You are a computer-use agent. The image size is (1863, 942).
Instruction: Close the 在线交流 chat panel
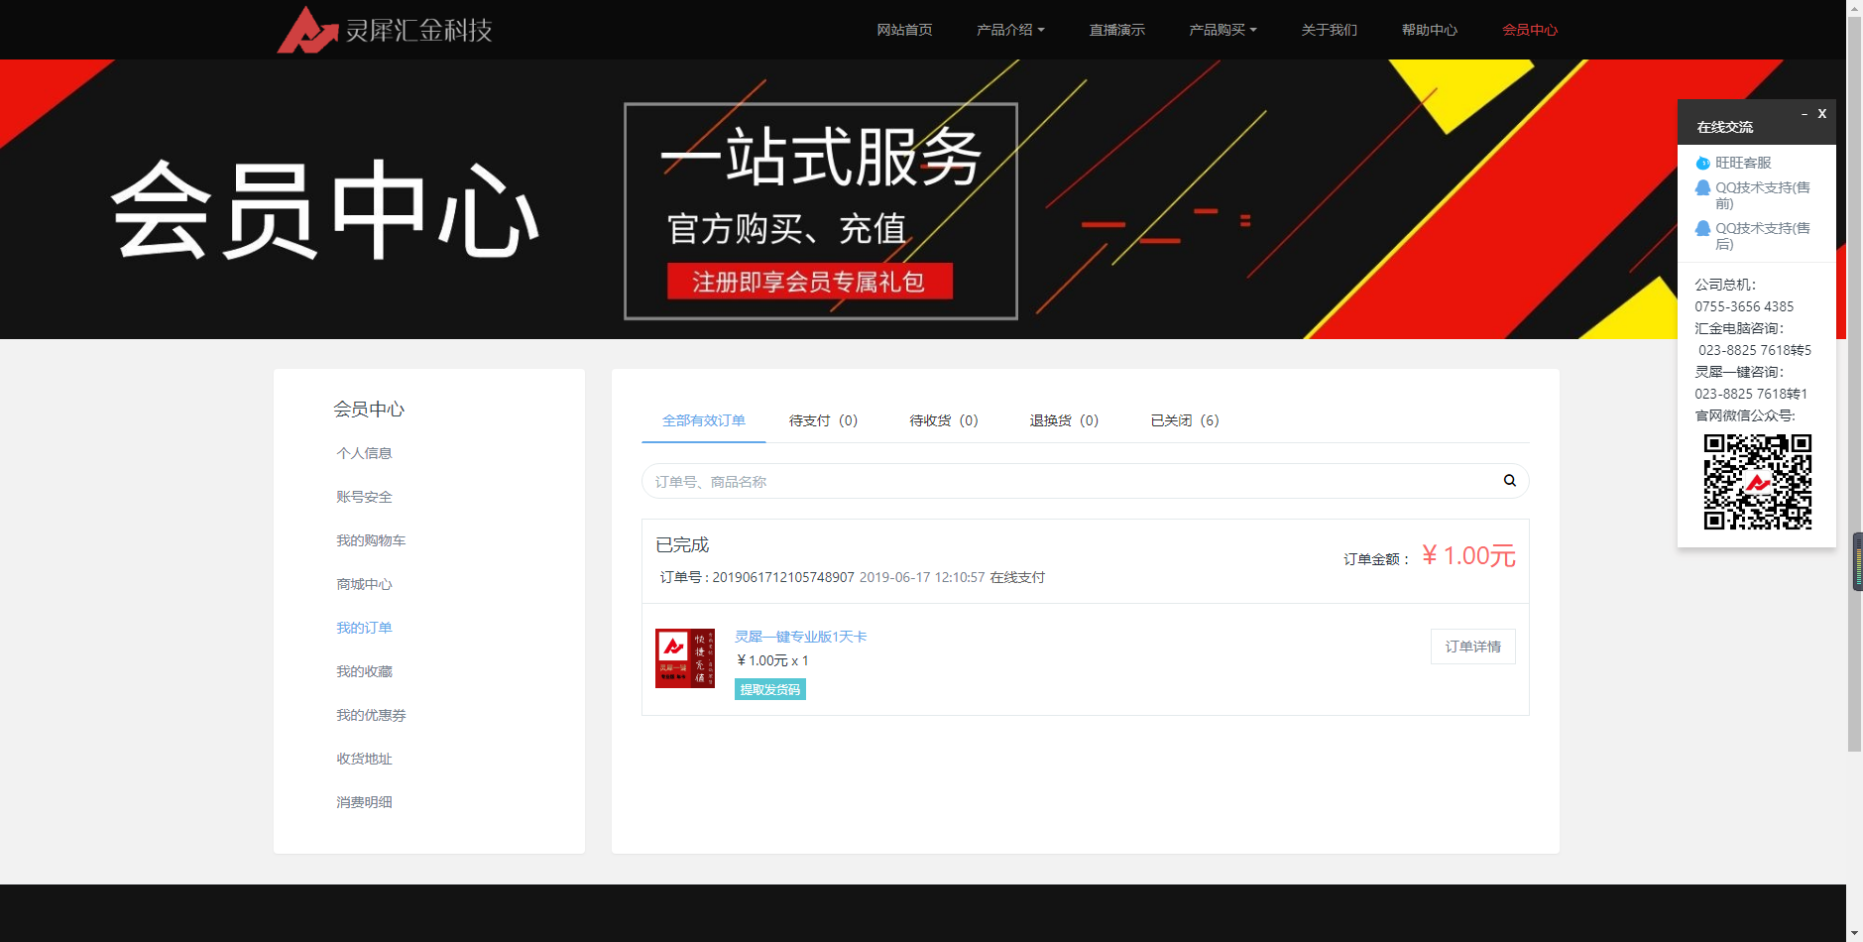(1822, 113)
